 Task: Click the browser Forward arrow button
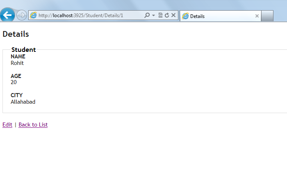[x=22, y=16]
